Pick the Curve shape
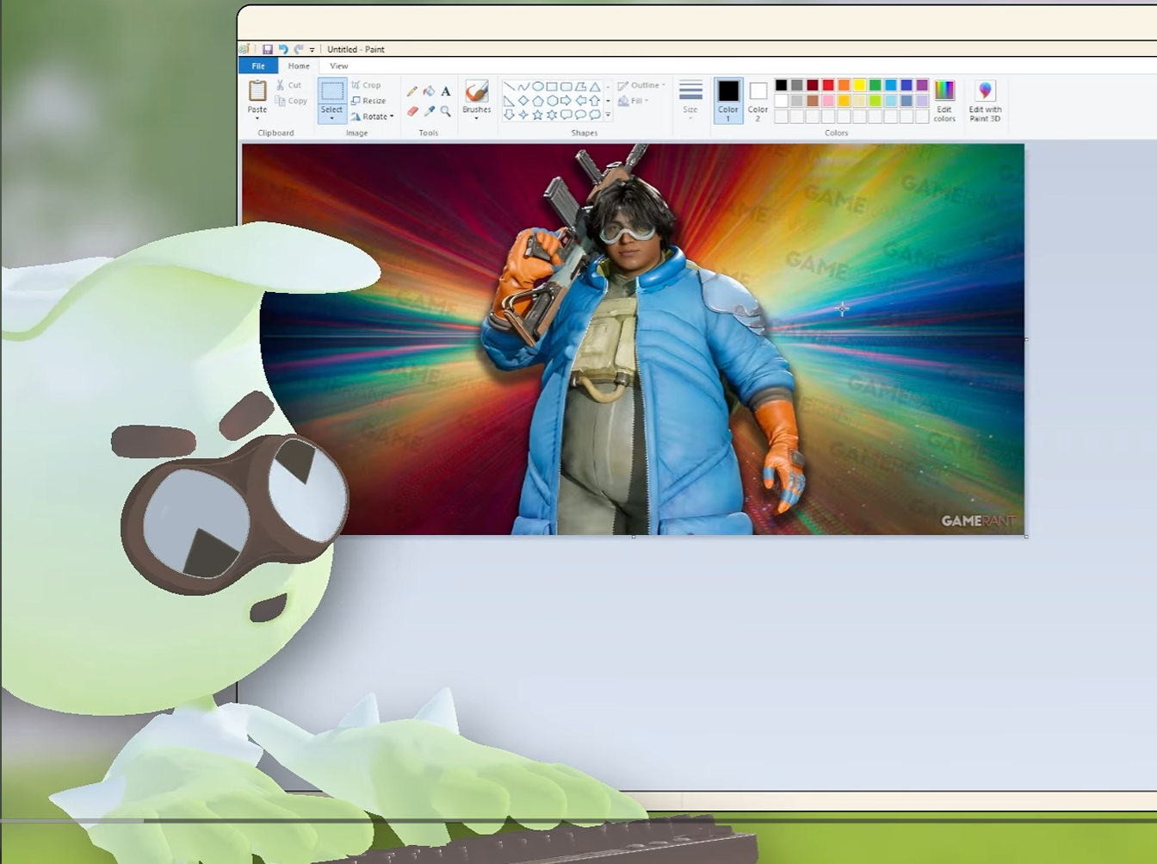 pyautogui.click(x=523, y=86)
